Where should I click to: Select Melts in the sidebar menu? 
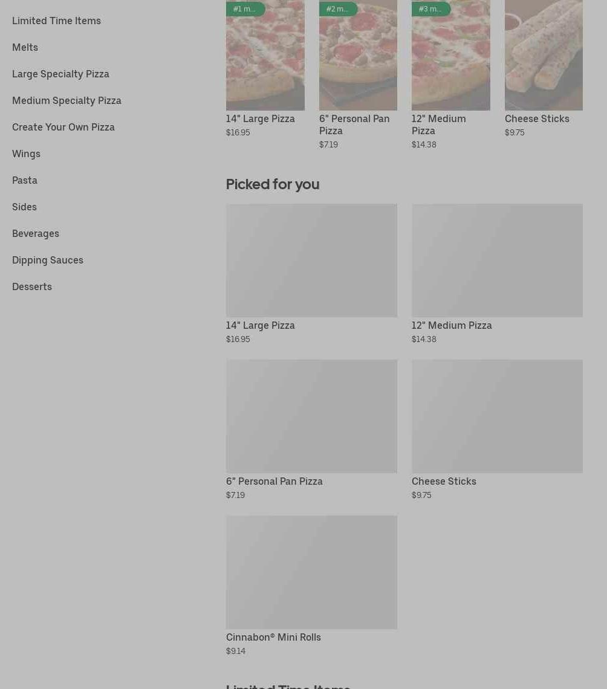25,47
